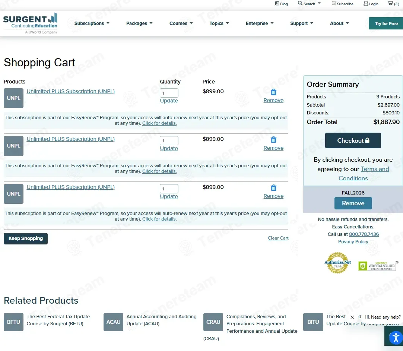Click the Authorize.Net verified merchant seal
The width and height of the screenshot is (403, 351).
pos(337,263)
